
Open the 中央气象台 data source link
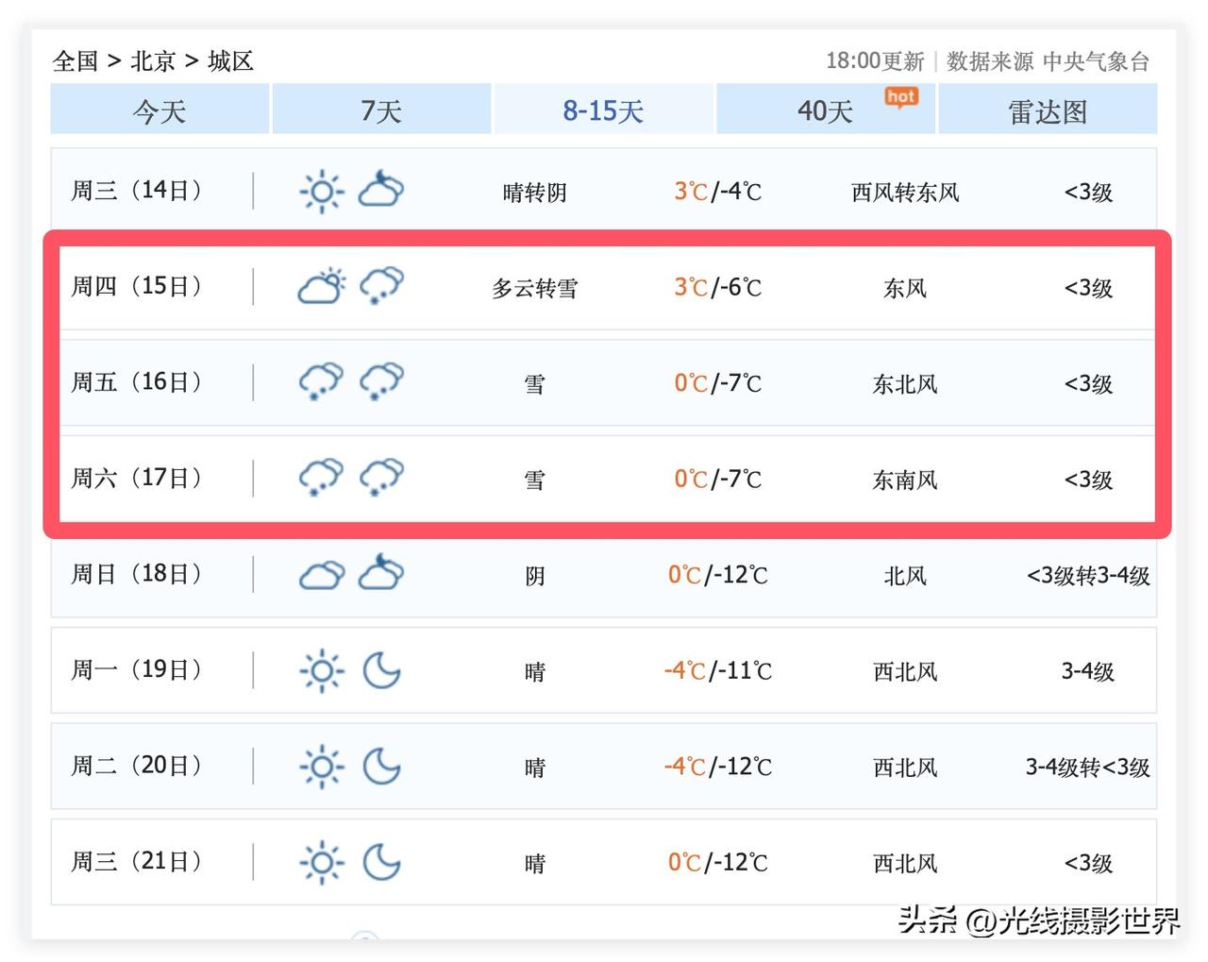point(1098,60)
